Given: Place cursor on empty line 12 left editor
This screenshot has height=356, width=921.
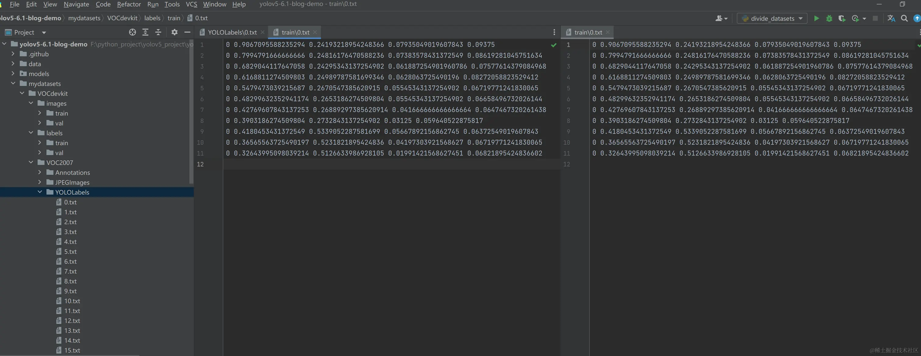Looking at the screenshot, I should point(391,164).
